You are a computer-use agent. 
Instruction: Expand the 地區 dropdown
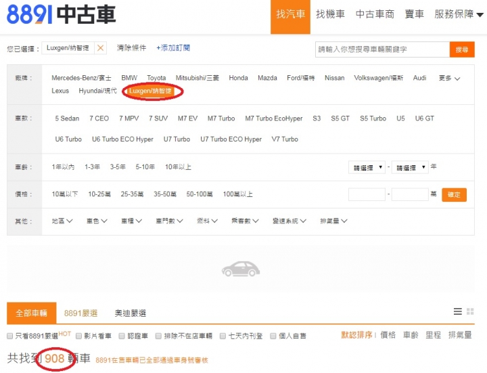tap(62, 221)
